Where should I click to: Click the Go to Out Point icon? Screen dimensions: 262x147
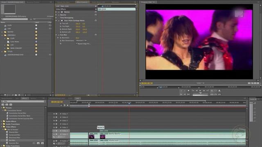[185, 94]
